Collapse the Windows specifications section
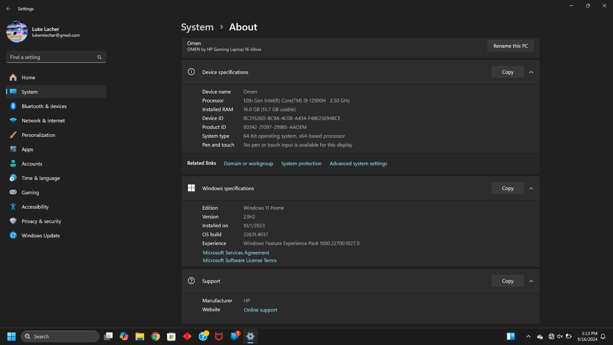 point(531,188)
